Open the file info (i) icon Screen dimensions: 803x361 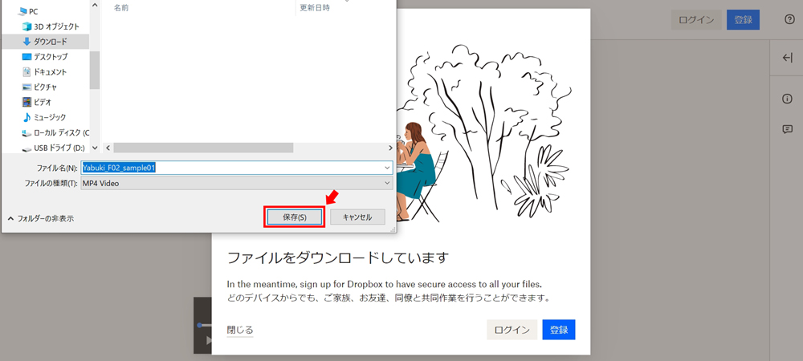[x=788, y=99]
